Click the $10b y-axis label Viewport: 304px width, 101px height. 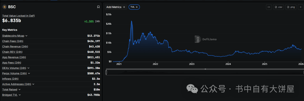point(109,43)
